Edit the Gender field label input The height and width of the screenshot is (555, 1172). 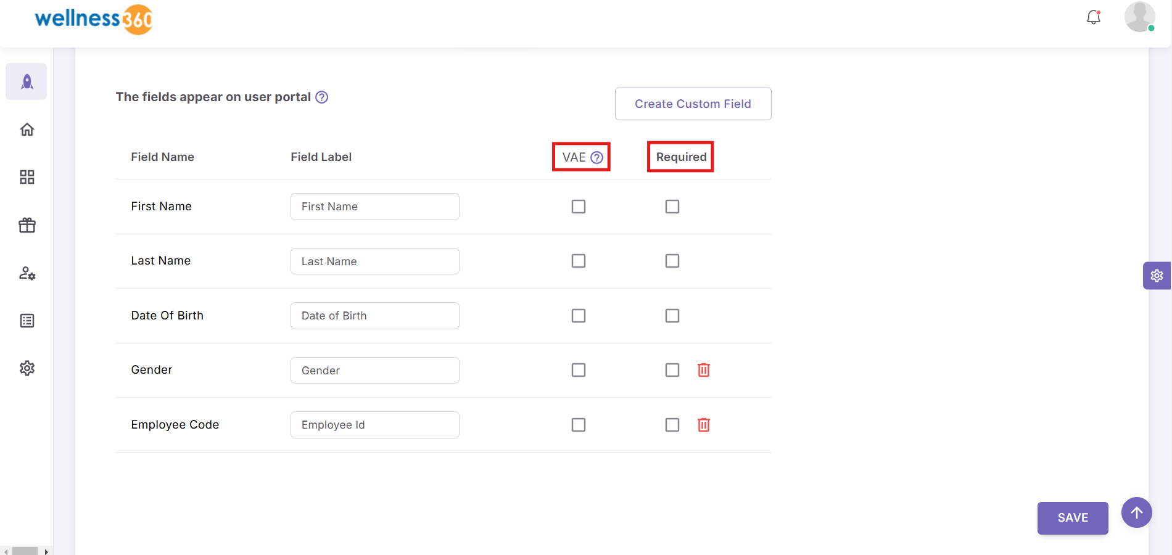point(375,370)
